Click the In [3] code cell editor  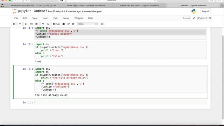coord(120,79)
